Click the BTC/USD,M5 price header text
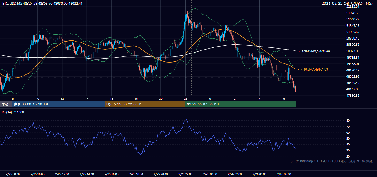 pos(42,4)
